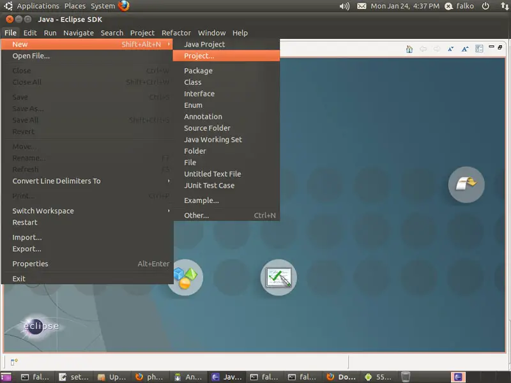Switch to the 'set...' taskbar window
The height and width of the screenshot is (383, 511).
74,377
